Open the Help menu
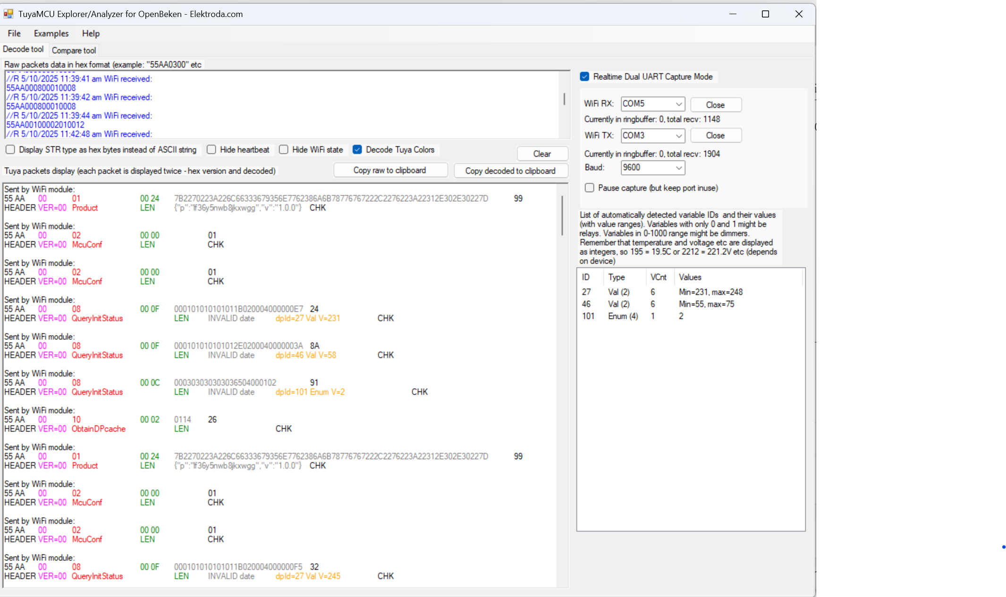This screenshot has width=1006, height=597. coord(91,34)
